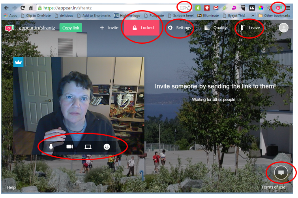Viewport: 298px width, 198px height.
Task: Reload the page
Action: tap(22, 8)
